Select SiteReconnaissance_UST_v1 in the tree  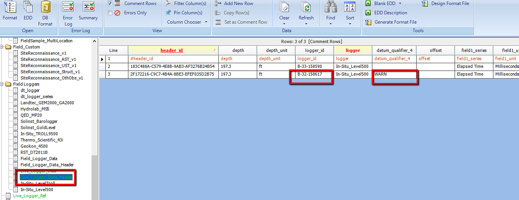pyautogui.click(x=48, y=66)
